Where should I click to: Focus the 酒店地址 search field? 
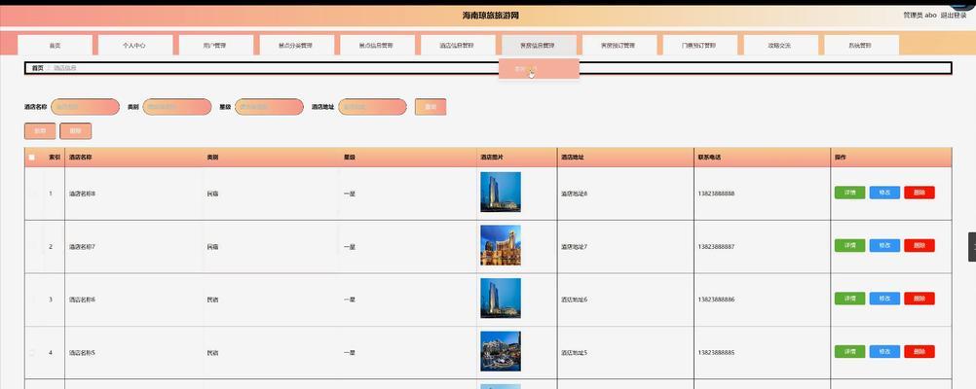[373, 107]
